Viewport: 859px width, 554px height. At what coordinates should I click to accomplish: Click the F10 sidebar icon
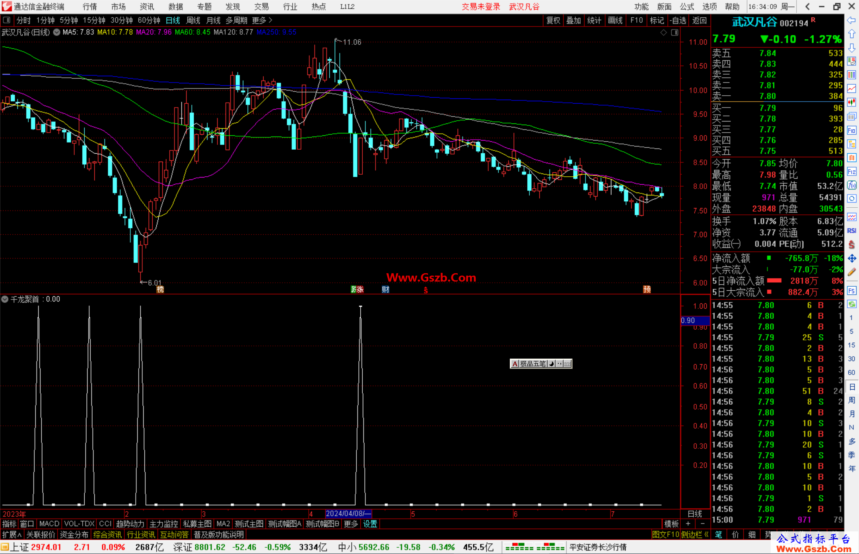coord(851,130)
